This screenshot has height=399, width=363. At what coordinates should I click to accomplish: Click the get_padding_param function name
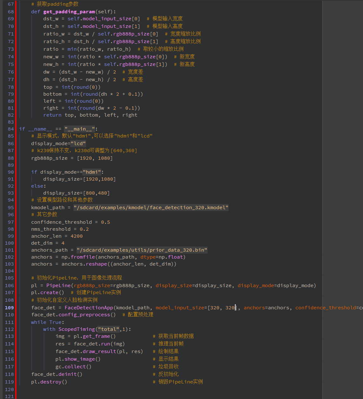[x=69, y=12]
